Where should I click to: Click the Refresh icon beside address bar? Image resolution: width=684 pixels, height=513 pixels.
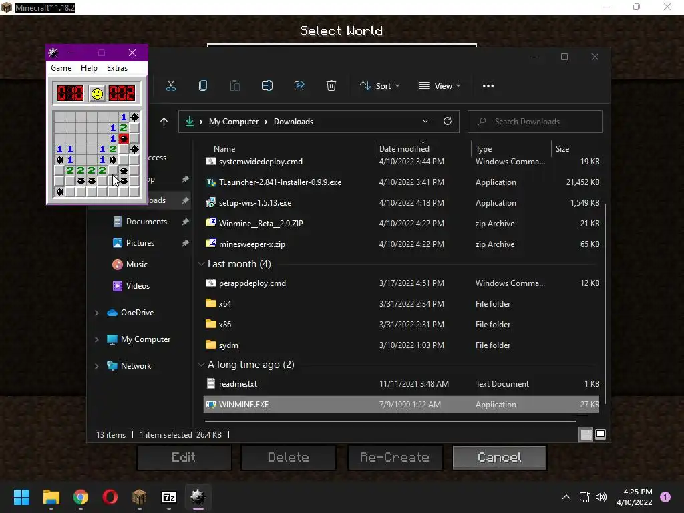[448, 122]
